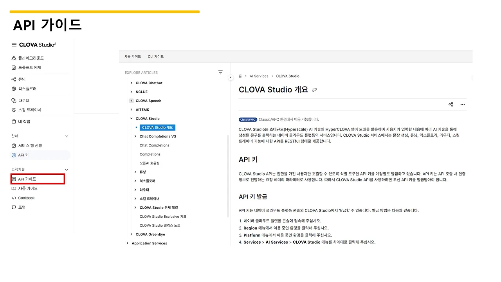Click the filter icon next to EXPLORE ARTICLES
Screen dimensions: 501x282
click(220, 72)
